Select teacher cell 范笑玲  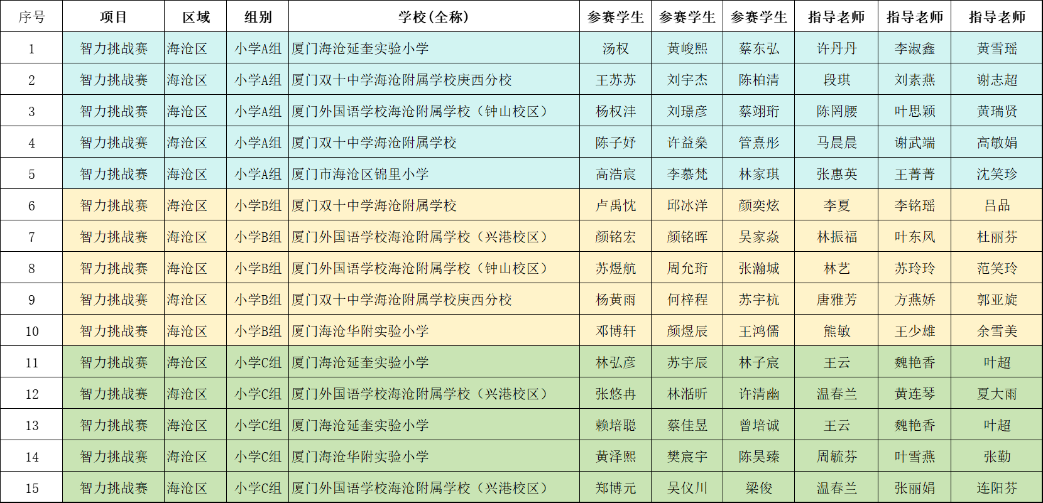click(x=997, y=268)
